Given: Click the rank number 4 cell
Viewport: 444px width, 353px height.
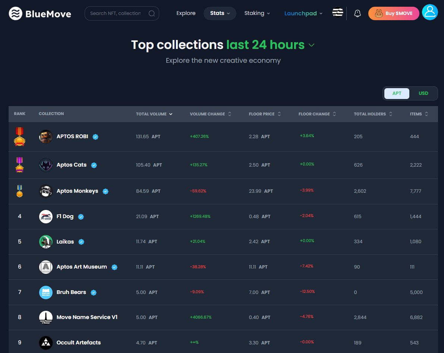Looking at the screenshot, I should (19, 217).
